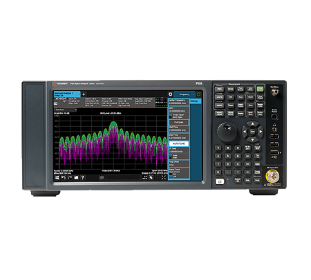Viewport: 311px width, 280px height.
Task: Push the AMPTD hardware key
Action: coord(219,97)
